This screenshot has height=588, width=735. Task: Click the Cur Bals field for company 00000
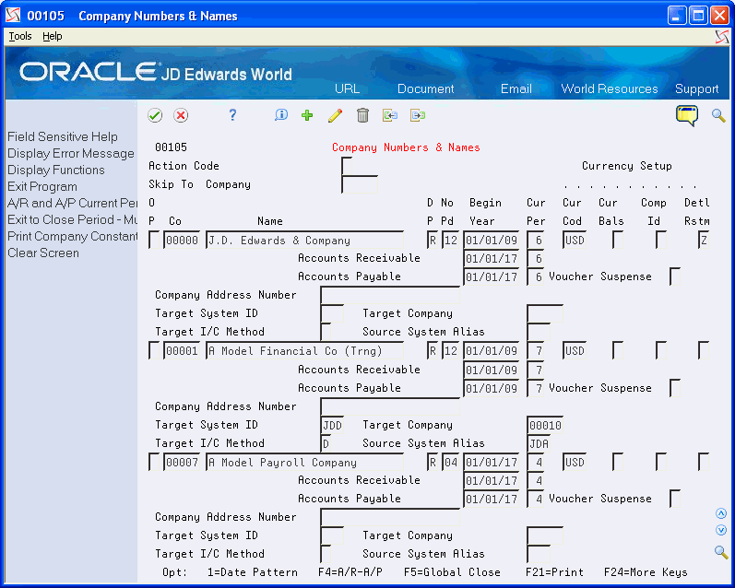pos(618,240)
